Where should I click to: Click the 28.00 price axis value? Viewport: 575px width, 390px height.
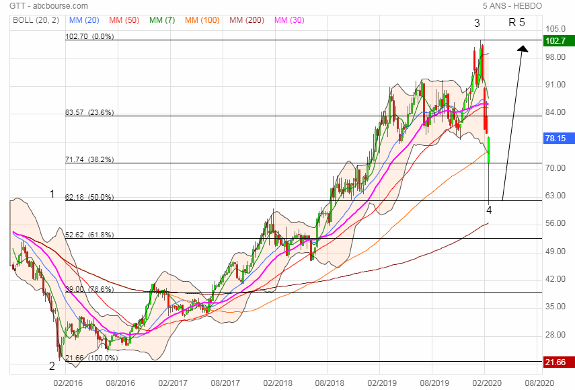(x=555, y=335)
